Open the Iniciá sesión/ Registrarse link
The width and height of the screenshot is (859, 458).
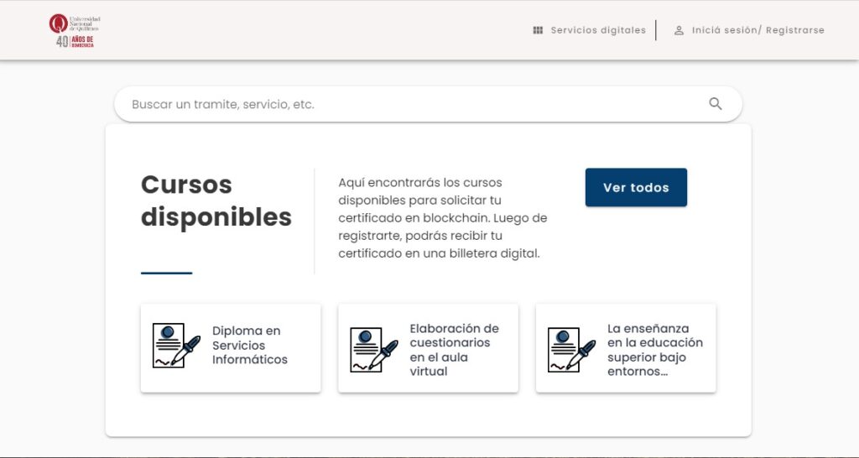[758, 30]
